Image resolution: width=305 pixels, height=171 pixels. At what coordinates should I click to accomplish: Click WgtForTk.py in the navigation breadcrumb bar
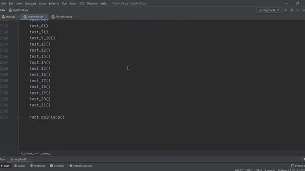pos(19,10)
